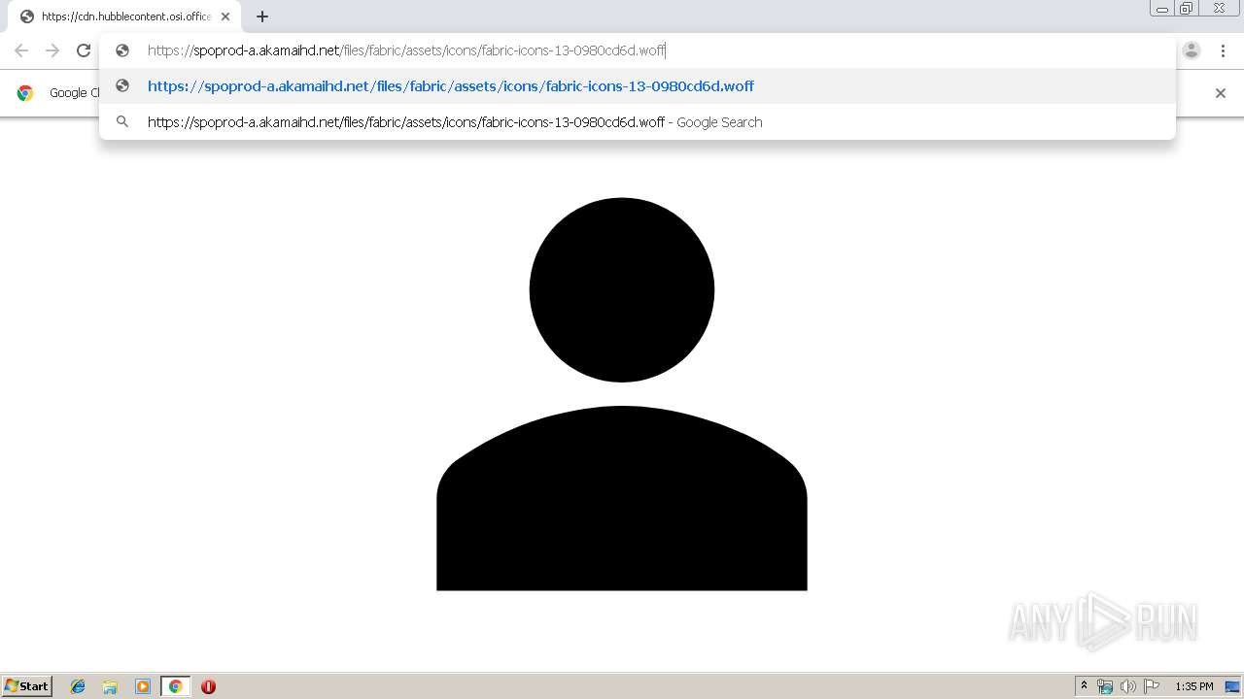The image size is (1244, 699).
Task: Click the red Opera icon in the taskbar
Action: point(208,686)
